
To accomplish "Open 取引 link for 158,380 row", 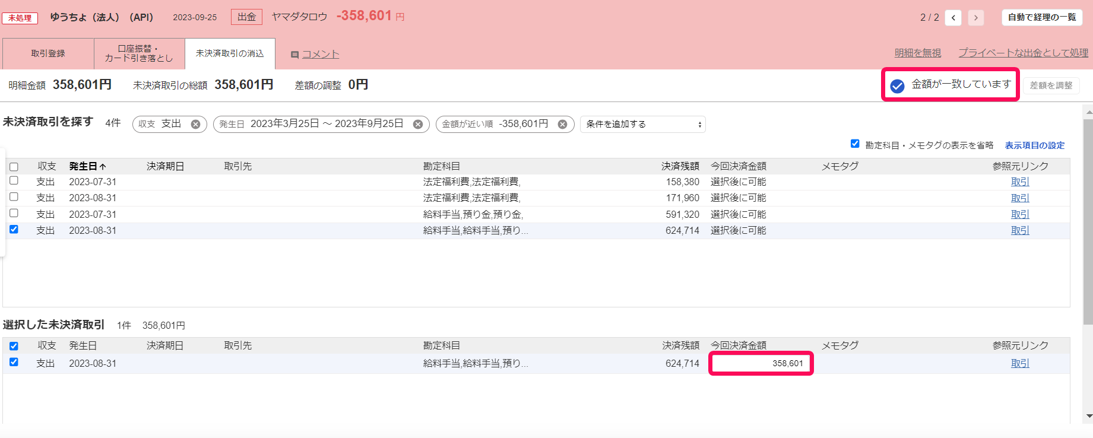I will coord(1020,182).
